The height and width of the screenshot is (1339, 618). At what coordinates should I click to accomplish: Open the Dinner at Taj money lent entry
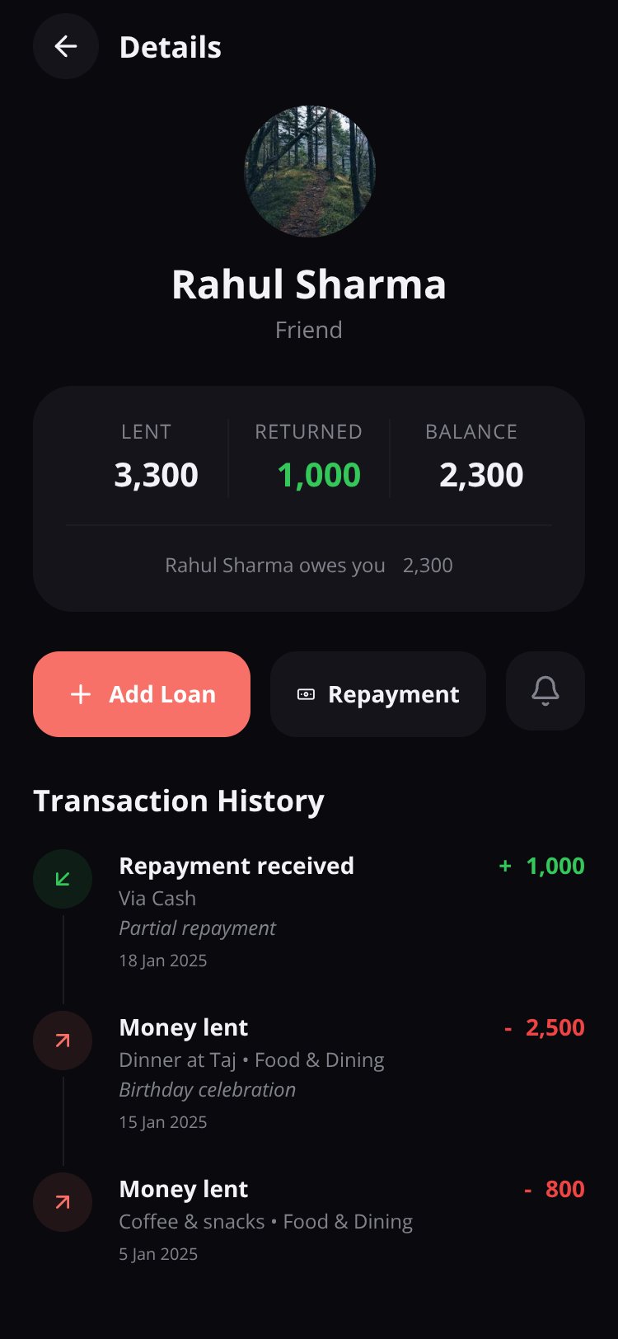click(309, 1074)
